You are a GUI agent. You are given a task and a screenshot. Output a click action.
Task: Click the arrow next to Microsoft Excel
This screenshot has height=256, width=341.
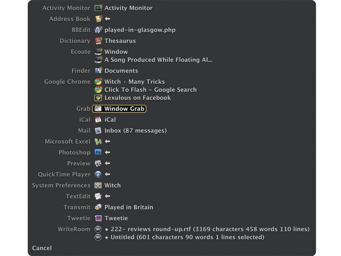tap(107, 142)
